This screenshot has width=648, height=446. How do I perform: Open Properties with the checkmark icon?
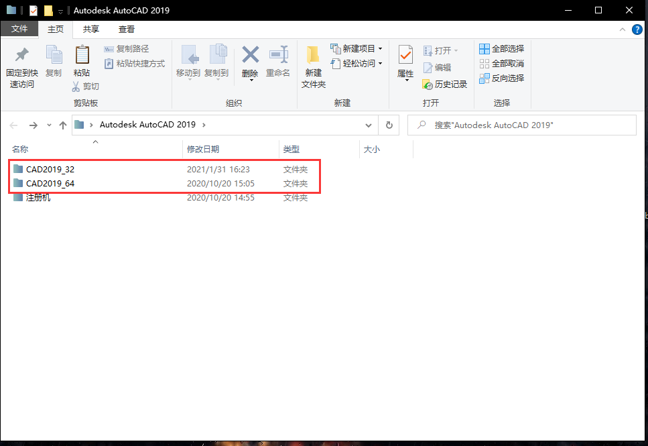pyautogui.click(x=405, y=55)
